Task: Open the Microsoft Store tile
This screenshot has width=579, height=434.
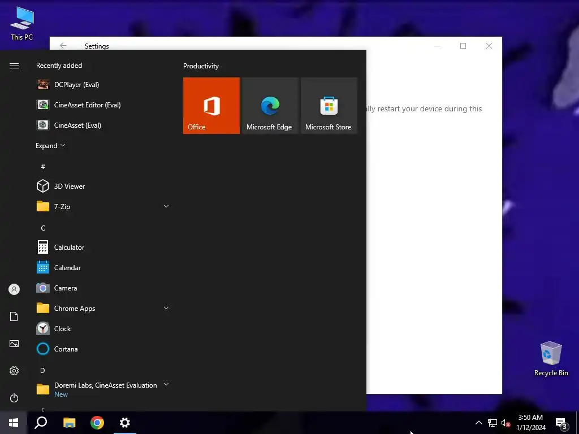Action: 329,106
